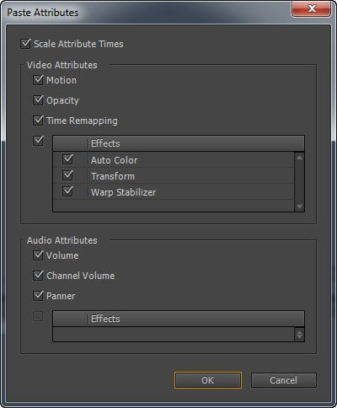Click the audio effects list scroll stepper

coord(299,335)
